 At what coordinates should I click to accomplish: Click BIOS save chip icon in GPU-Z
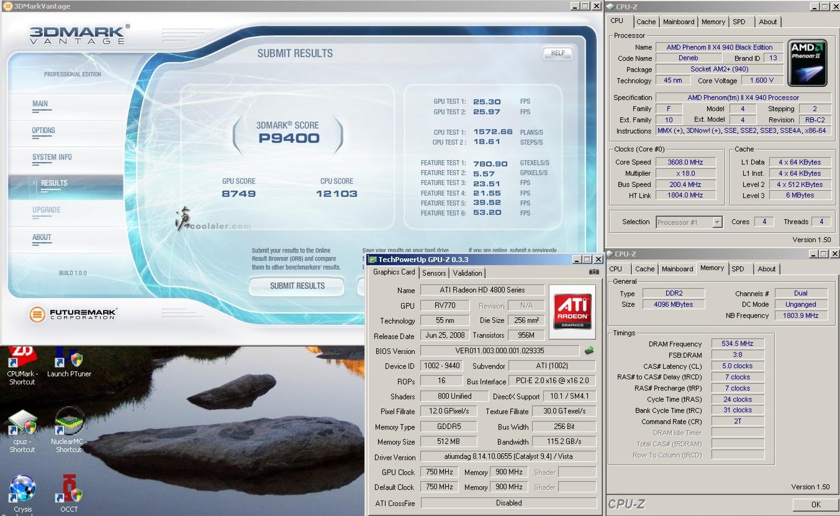pyautogui.click(x=589, y=351)
